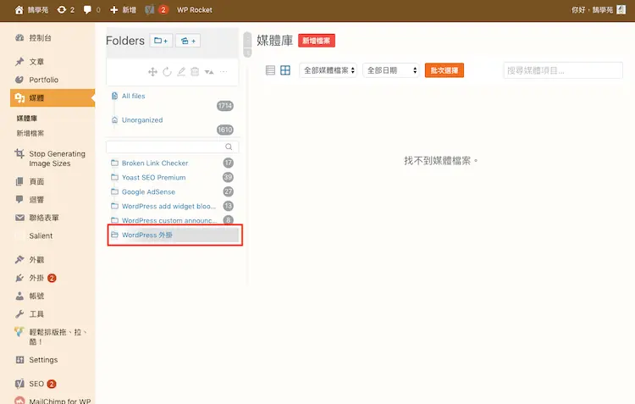Click the folder search magnifier icon
This screenshot has height=404, width=635.
229,147
